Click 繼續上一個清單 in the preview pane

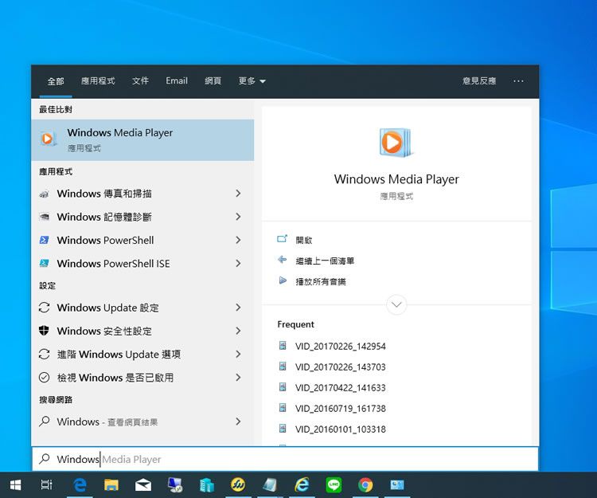pos(325,261)
